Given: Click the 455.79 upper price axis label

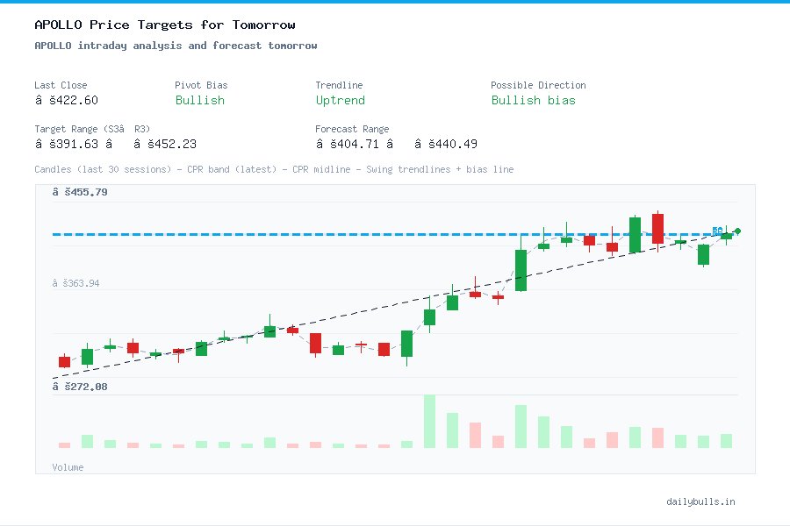Looking at the screenshot, I should pyautogui.click(x=80, y=192).
